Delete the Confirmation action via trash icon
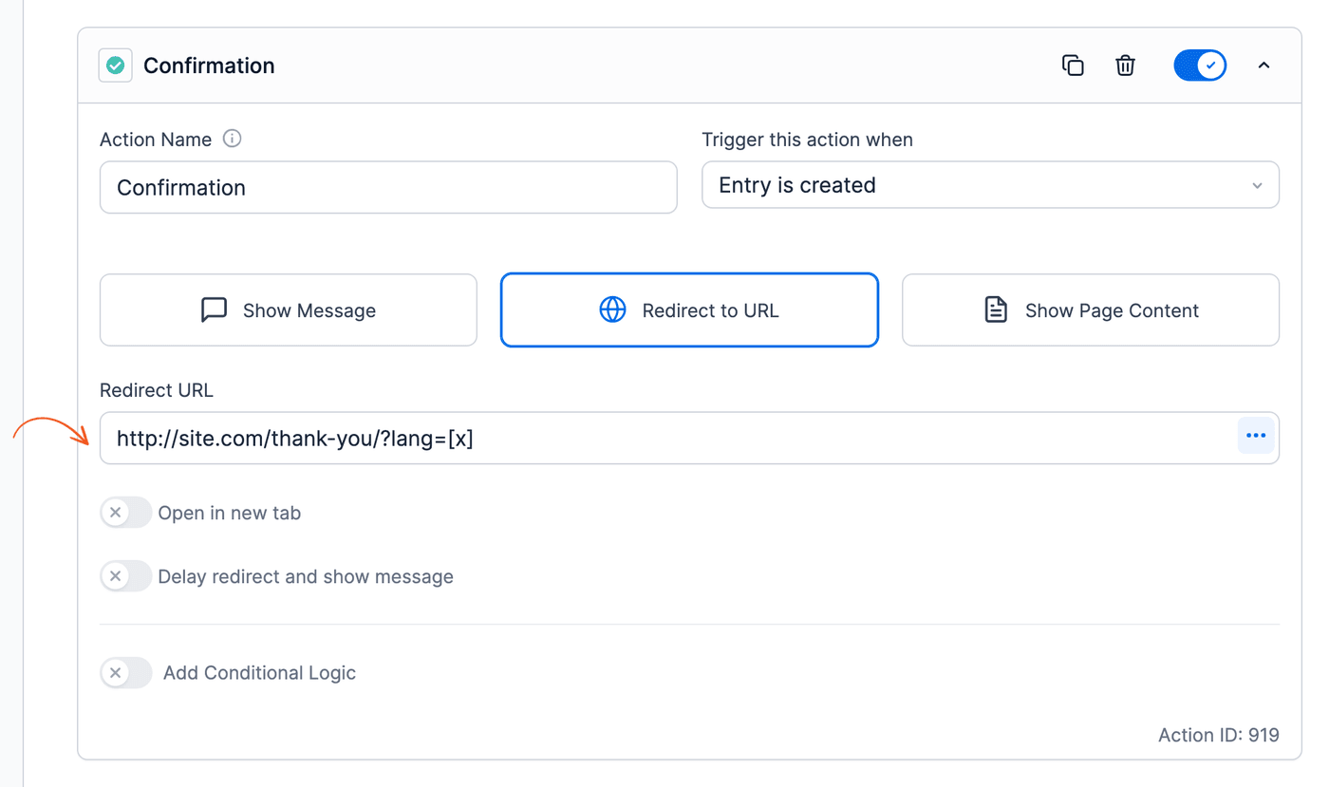 click(x=1125, y=66)
